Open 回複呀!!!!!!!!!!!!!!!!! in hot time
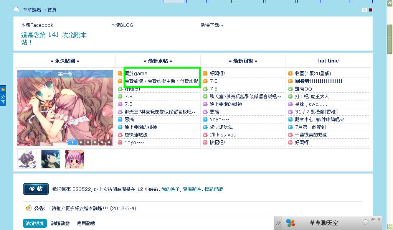 click(319, 81)
